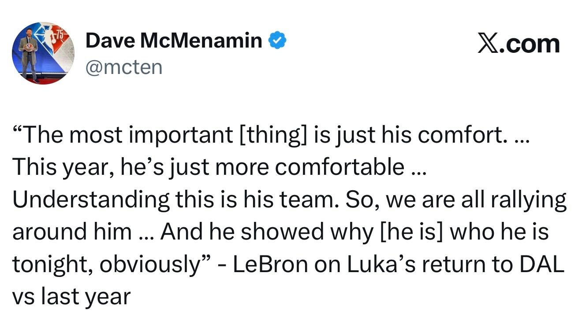Click the display name Dave McMenamin
This screenshot has height=332, width=582.
[174, 41]
